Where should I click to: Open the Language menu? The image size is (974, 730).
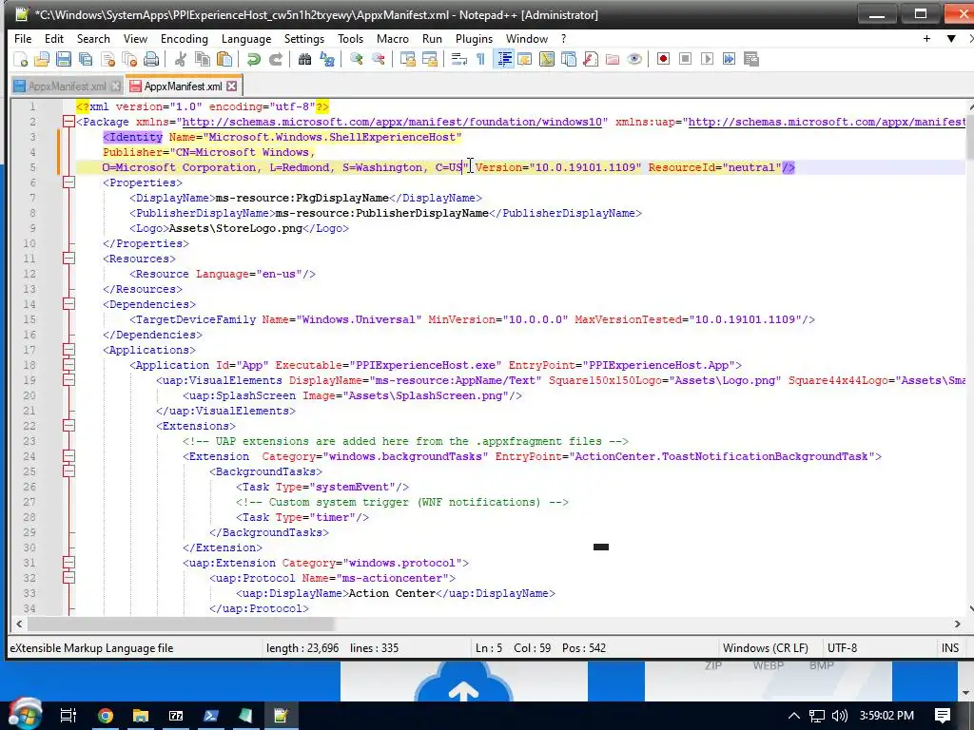pos(246,38)
